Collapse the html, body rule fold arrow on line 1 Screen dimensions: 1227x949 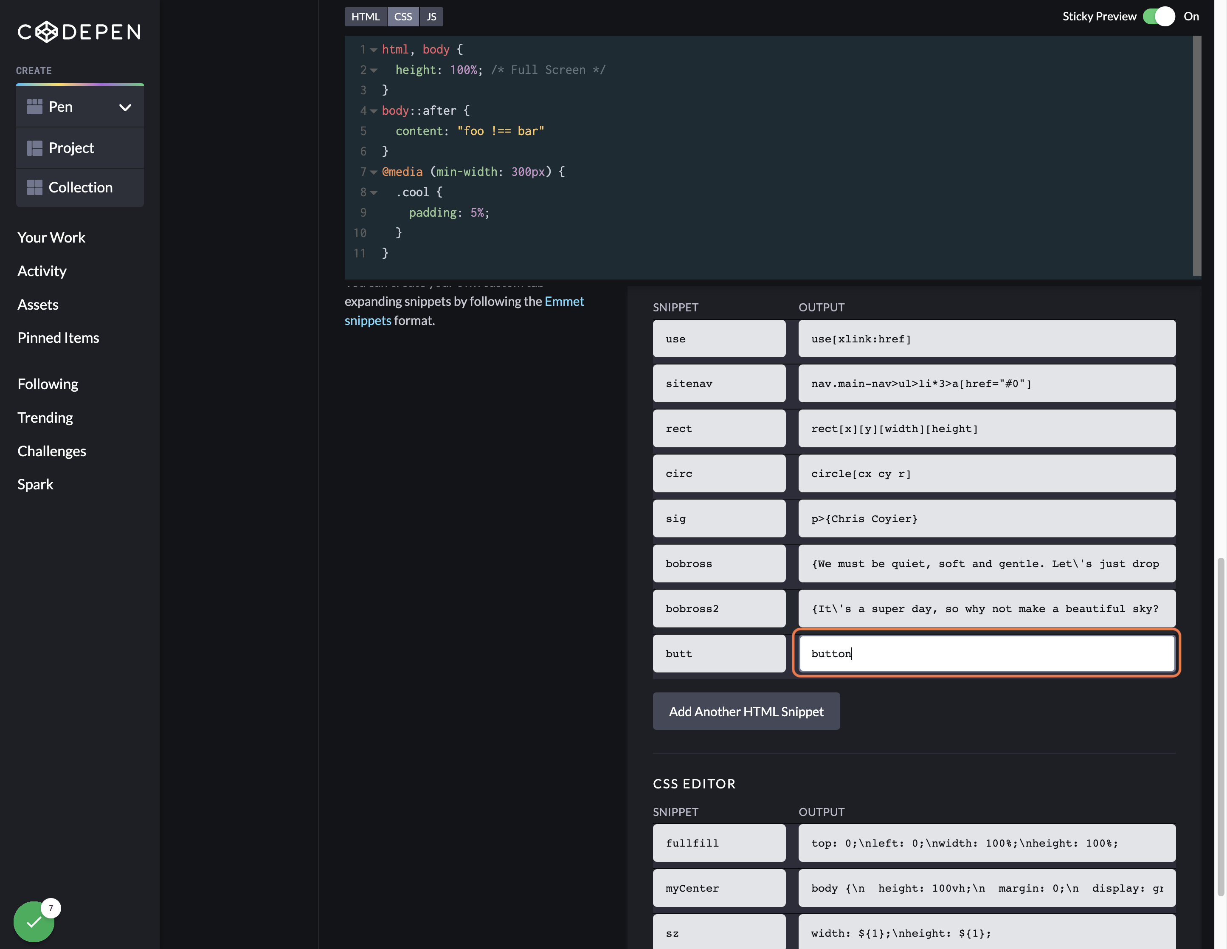pyautogui.click(x=374, y=50)
